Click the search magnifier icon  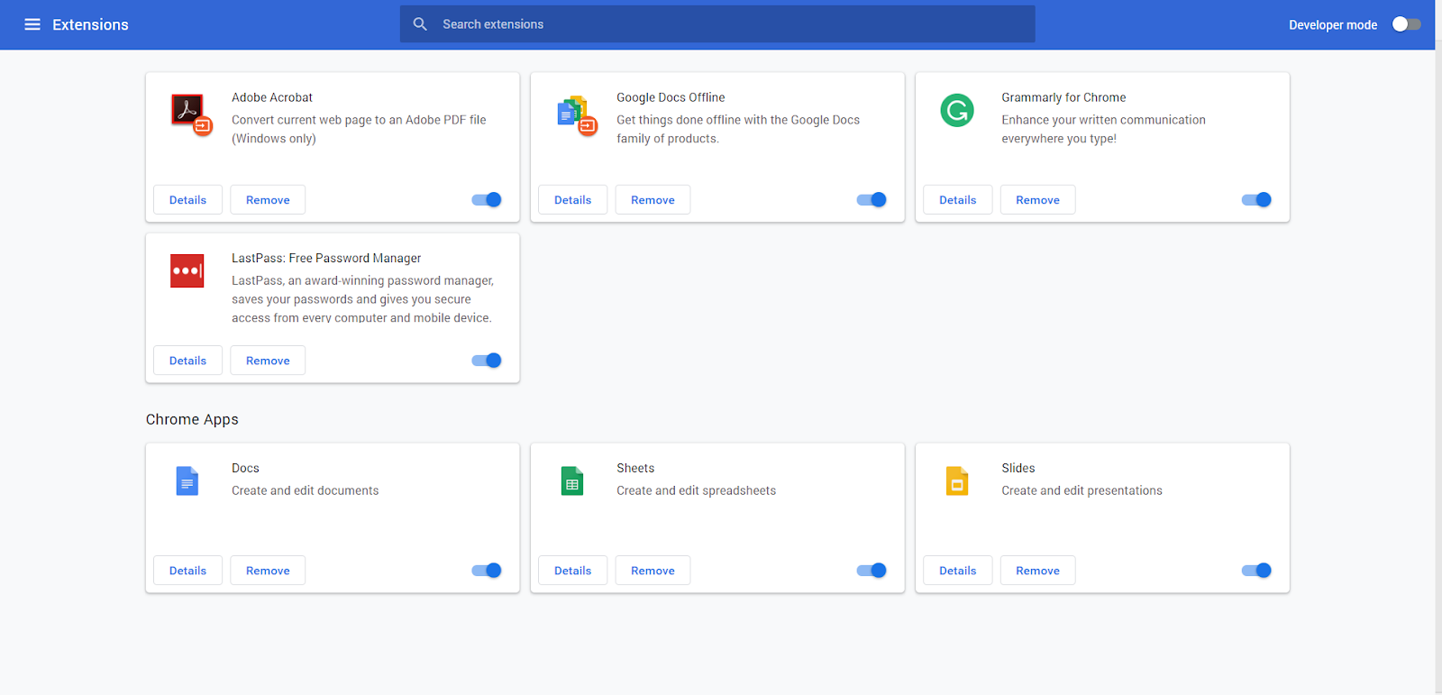click(420, 24)
